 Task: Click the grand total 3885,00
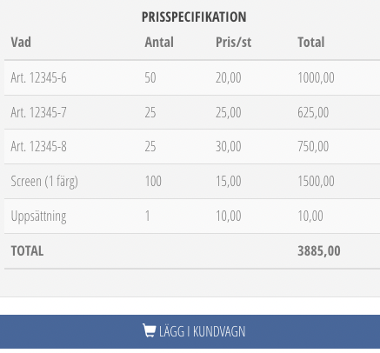(x=319, y=251)
